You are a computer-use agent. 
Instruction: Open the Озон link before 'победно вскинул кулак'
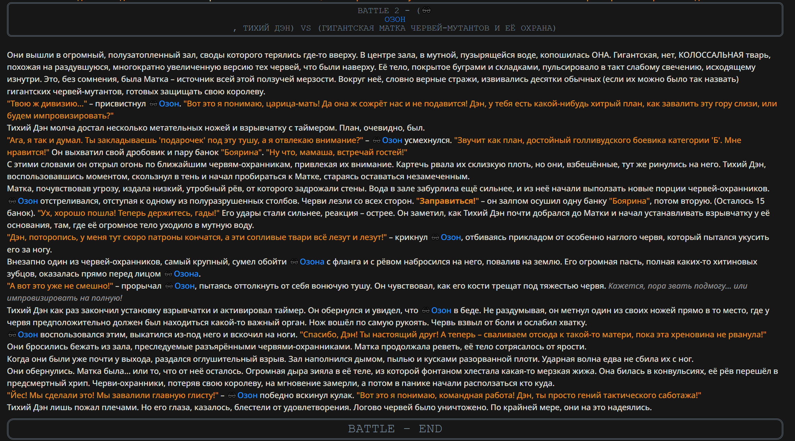248,395
